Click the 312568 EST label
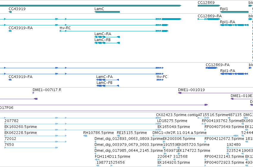Screen dimensions: 253x167 (x=180, y=157)
